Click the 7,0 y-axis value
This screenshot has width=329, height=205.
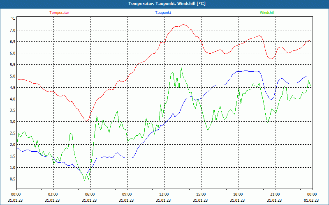[x=13, y=30]
